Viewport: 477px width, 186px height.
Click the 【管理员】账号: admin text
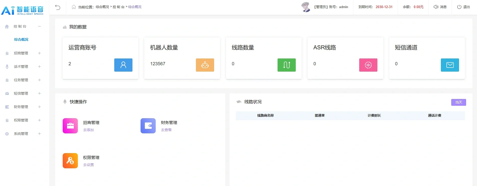[331, 7]
